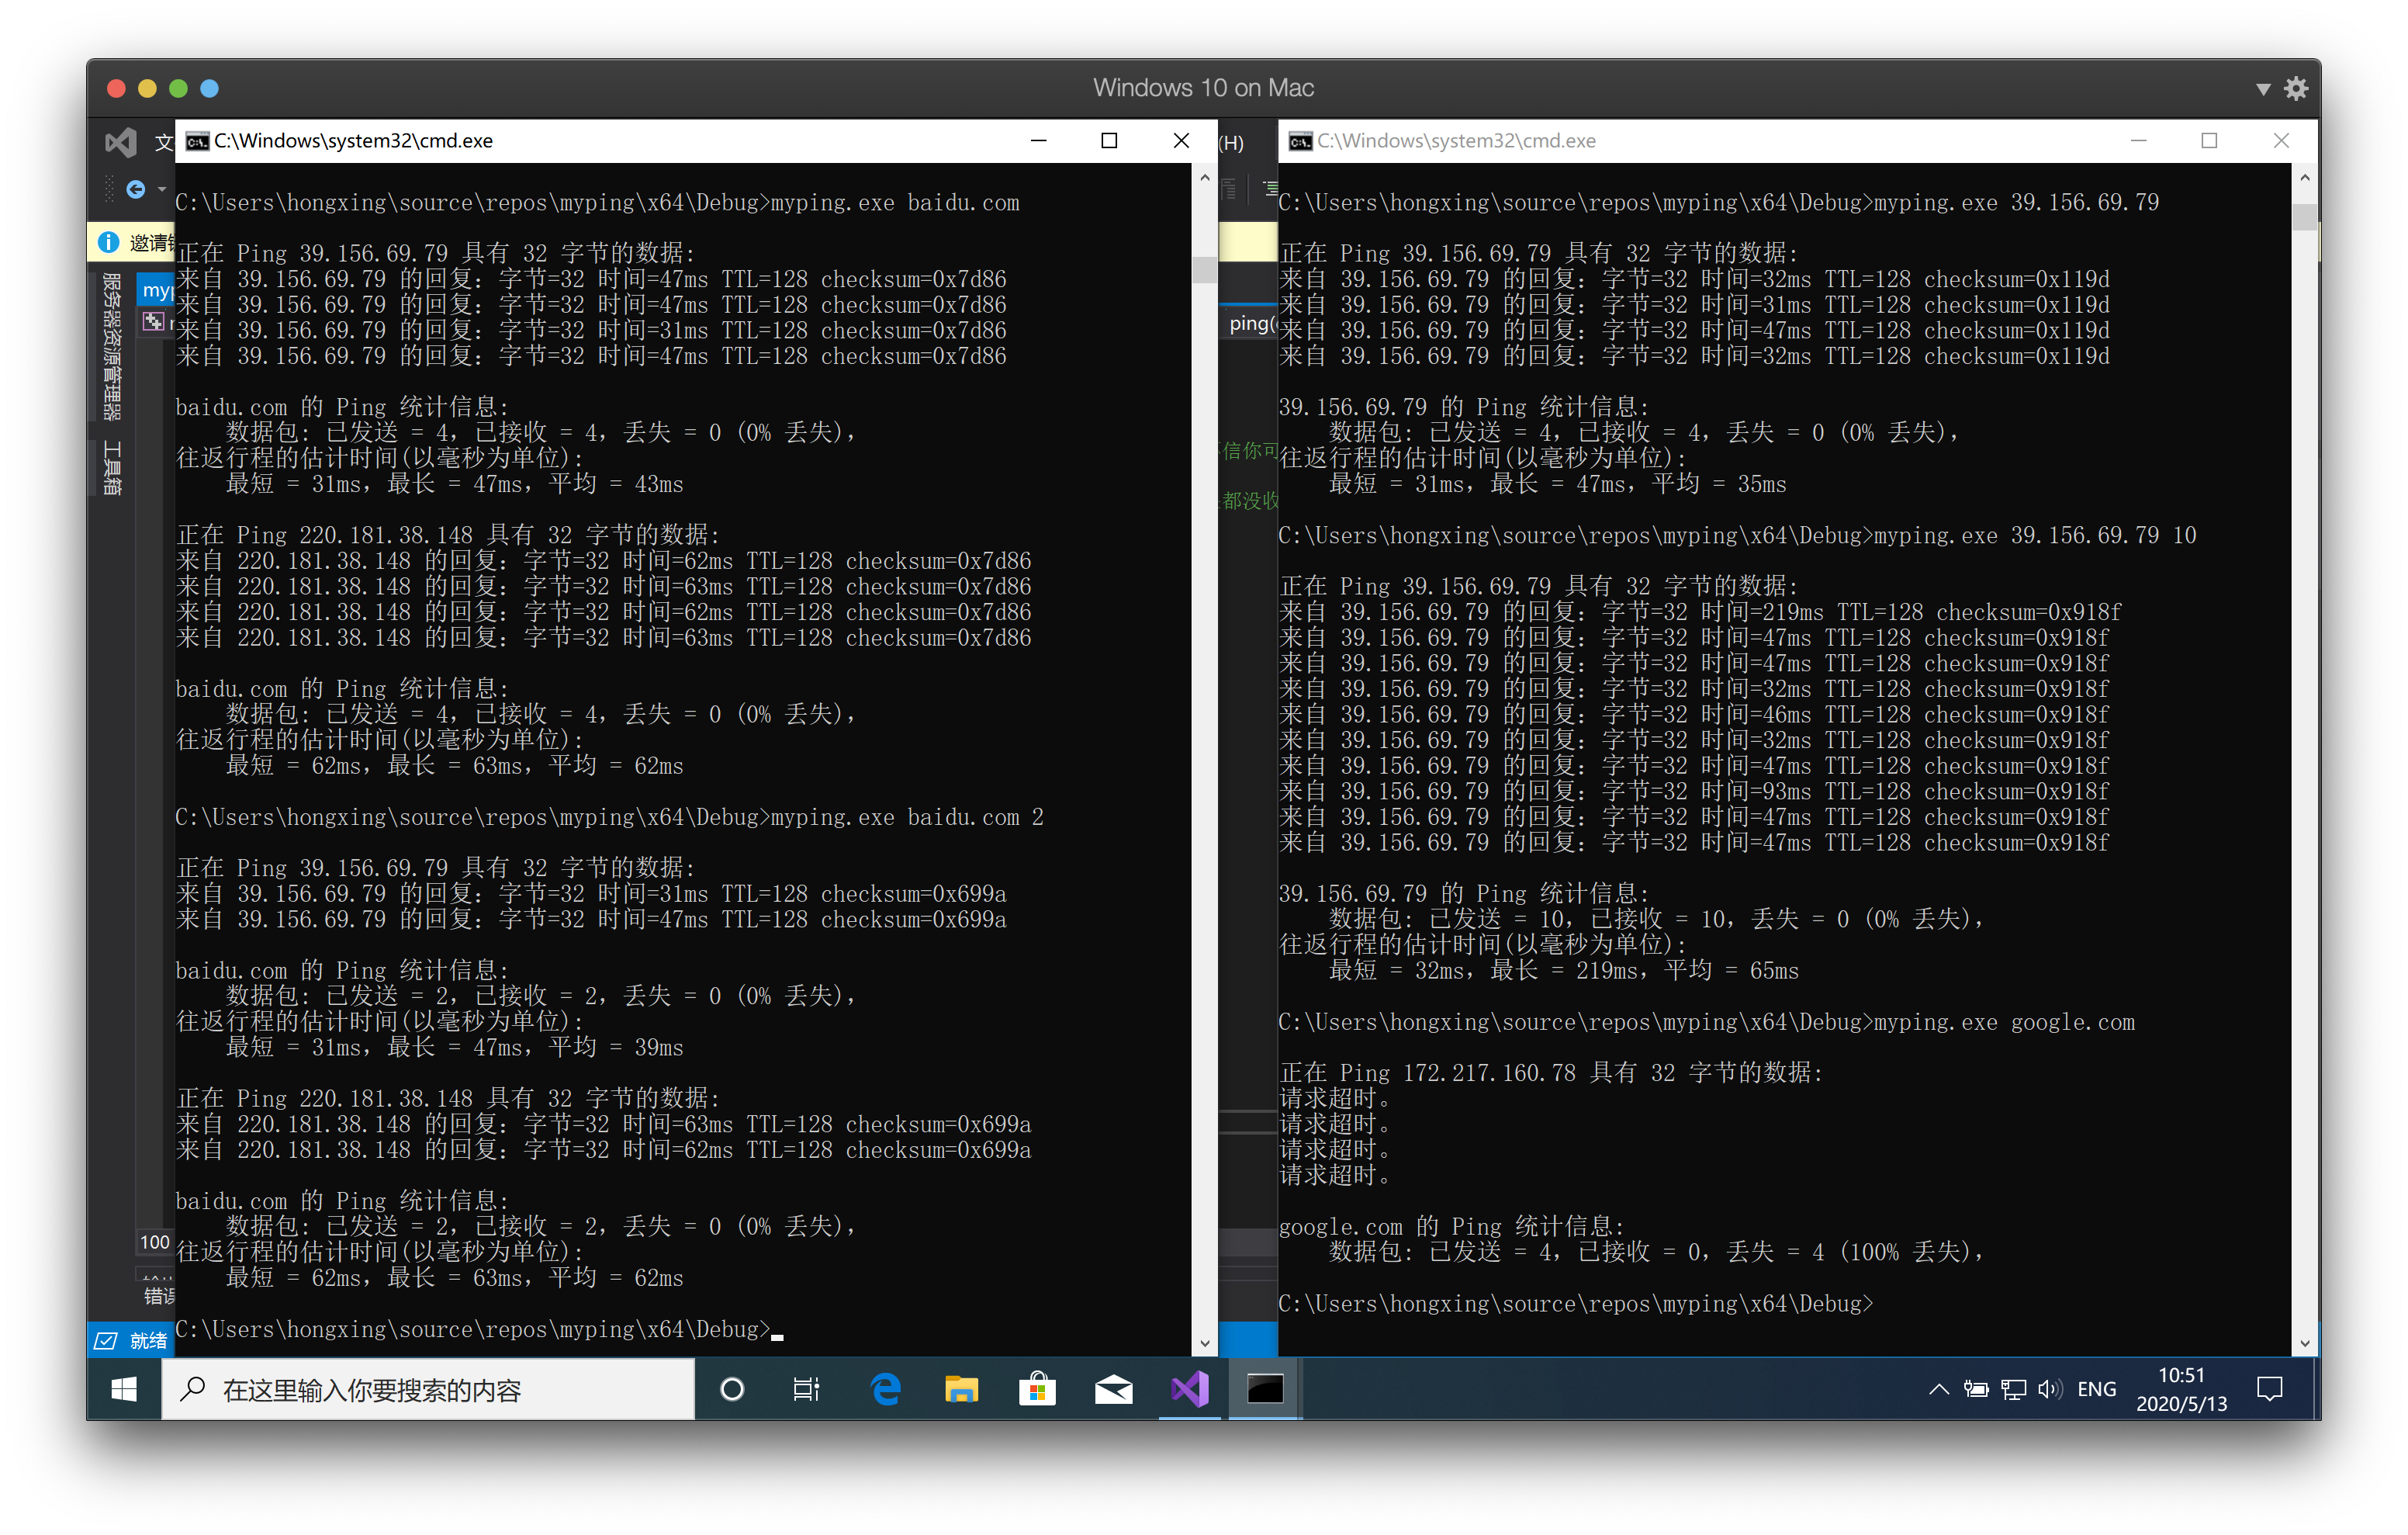Launch Microsoft Edge from the taskbar

pyautogui.click(x=886, y=1389)
